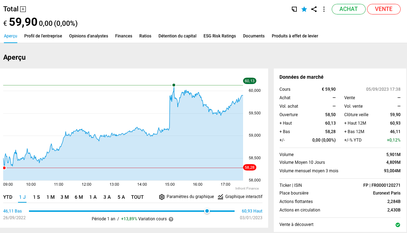Screen dimensions: 407x233
Task: Click the Volume Moyen 10 Jours value 4,809M
Action: pos(394,162)
